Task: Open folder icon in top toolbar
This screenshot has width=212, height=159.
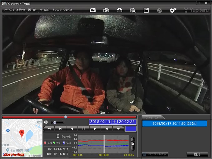Action: point(93,10)
